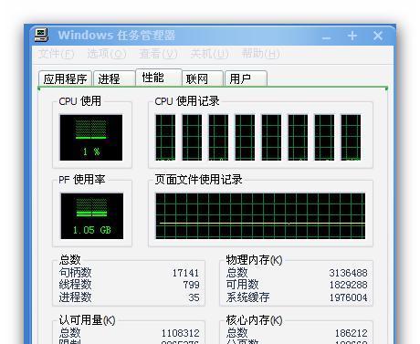Viewport: 420px width, 344px height.
Task: Click the 进程数 value 35
Action: click(194, 297)
